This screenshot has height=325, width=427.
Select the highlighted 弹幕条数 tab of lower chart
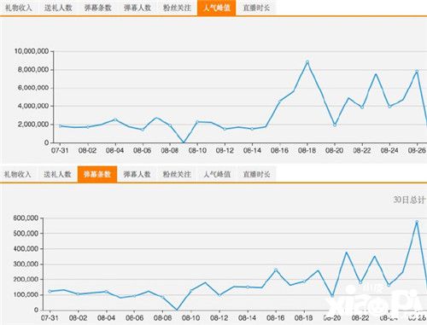(x=97, y=174)
